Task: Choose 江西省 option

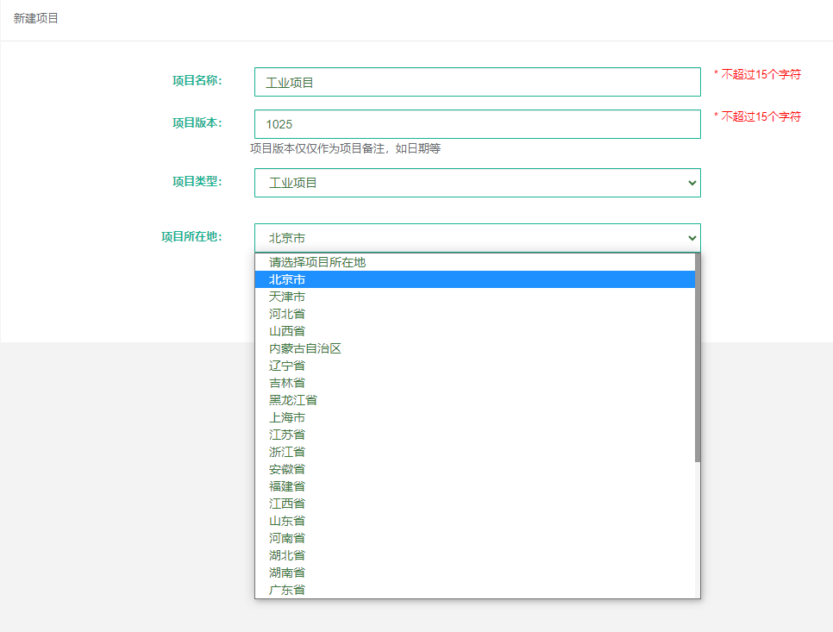Action: point(474,504)
